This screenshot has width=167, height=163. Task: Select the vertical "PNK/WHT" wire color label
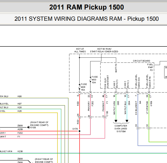pyautogui.click(x=103, y=106)
